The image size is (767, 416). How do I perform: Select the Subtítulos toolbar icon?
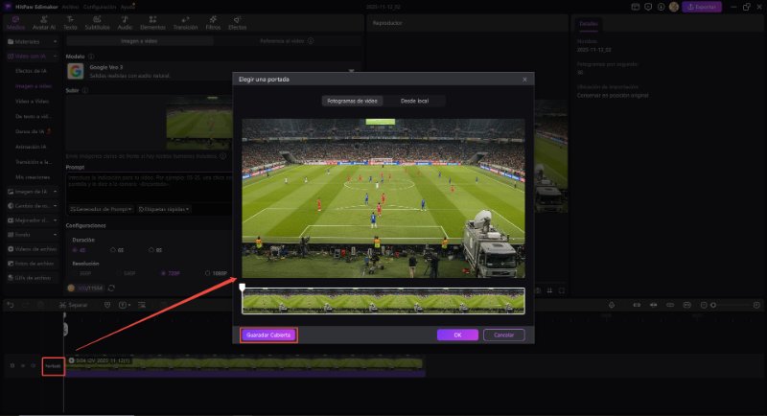98,25
